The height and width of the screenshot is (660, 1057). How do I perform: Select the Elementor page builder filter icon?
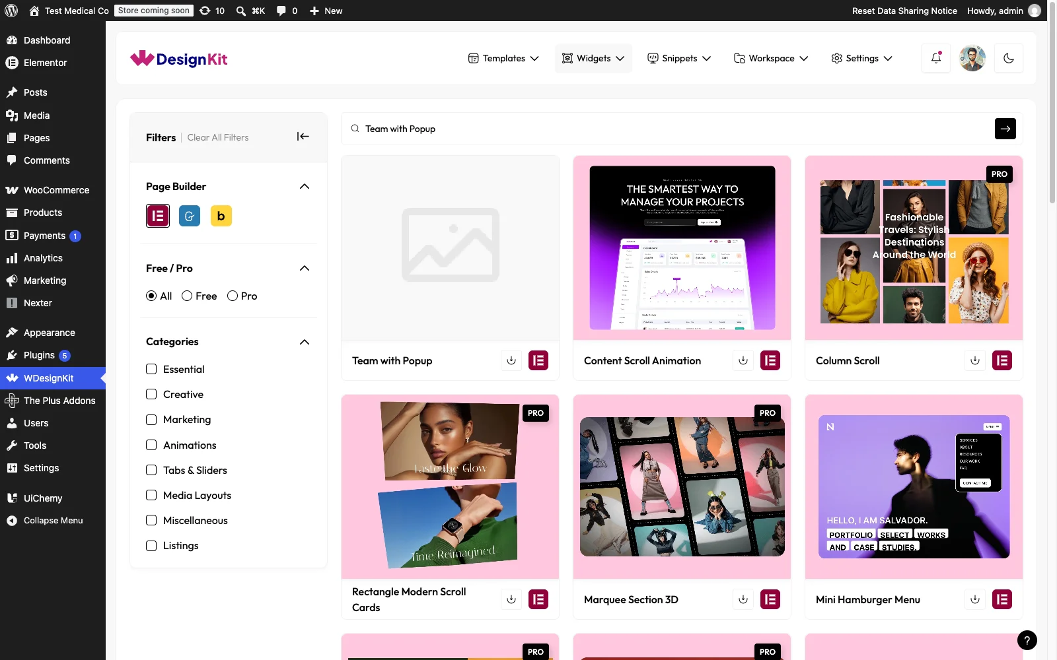158,216
